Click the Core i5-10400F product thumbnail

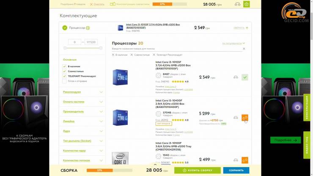pyautogui.click(x=120, y=118)
